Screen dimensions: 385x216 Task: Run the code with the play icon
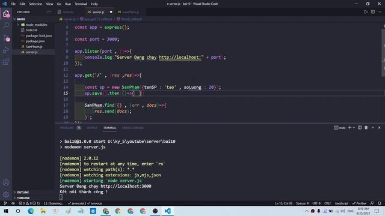(x=366, y=12)
